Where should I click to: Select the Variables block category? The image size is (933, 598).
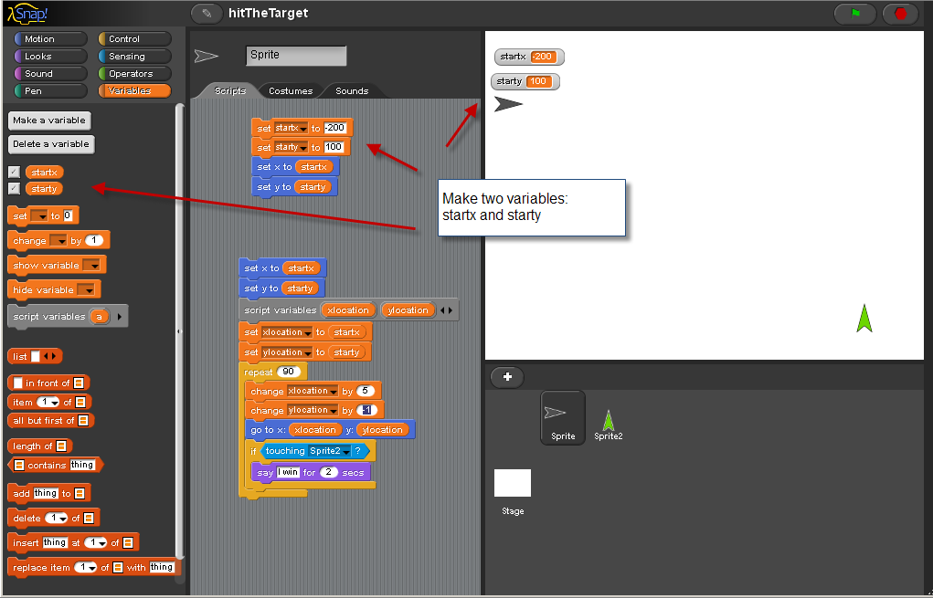tap(134, 90)
